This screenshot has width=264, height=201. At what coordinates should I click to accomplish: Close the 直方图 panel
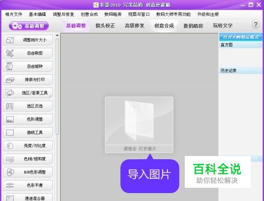260,45
